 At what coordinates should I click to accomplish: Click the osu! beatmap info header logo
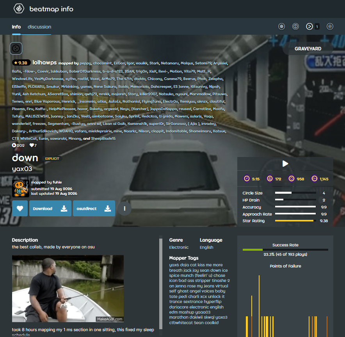(19, 9)
